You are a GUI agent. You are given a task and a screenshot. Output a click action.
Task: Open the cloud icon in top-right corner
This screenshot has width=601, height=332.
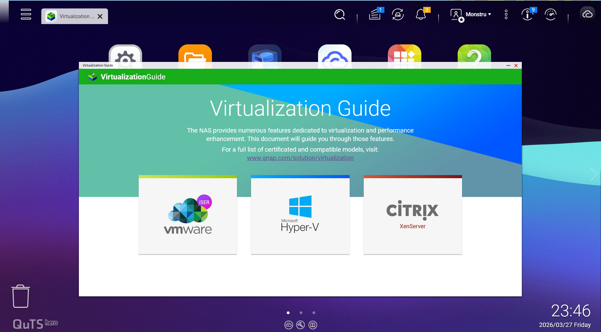tap(587, 14)
